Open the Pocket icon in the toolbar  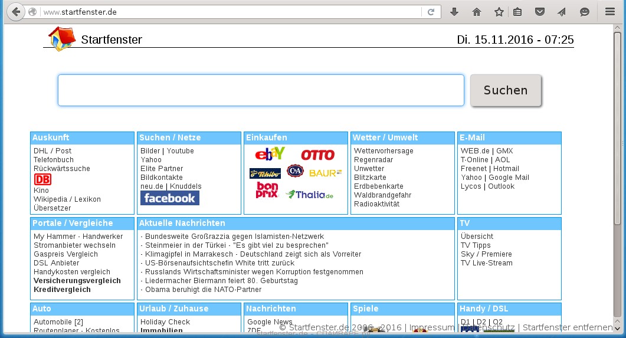[539, 12]
